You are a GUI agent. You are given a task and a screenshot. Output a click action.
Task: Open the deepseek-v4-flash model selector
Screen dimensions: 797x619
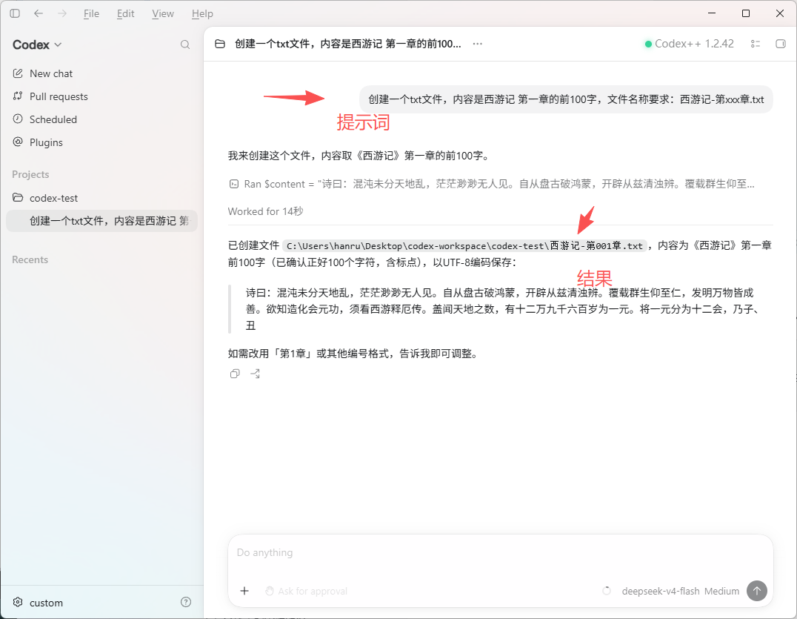click(661, 591)
